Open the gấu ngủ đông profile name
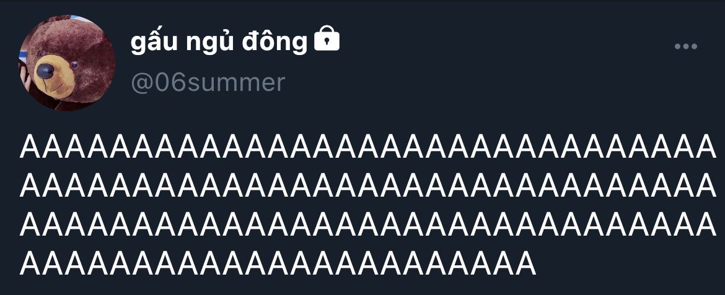The width and height of the screenshot is (725, 295). (219, 43)
